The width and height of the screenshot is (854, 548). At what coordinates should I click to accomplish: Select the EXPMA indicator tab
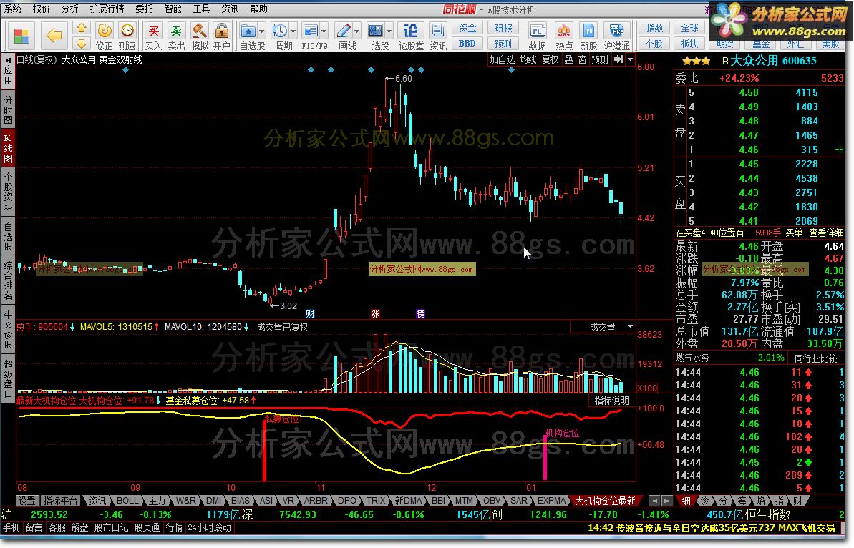point(551,501)
